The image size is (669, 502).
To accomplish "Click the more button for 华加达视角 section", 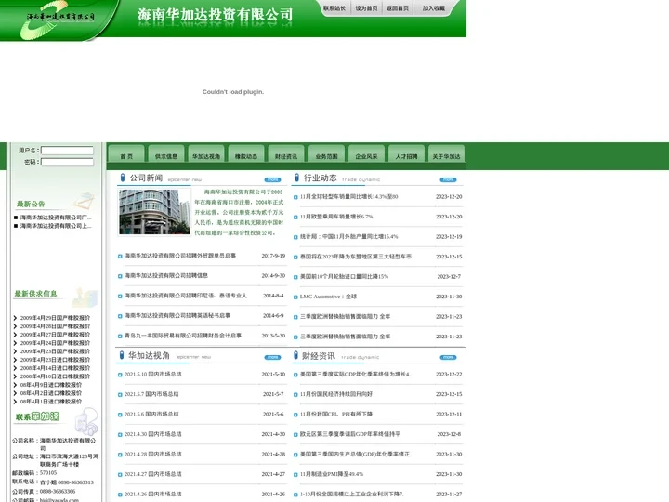I will (x=272, y=357).
